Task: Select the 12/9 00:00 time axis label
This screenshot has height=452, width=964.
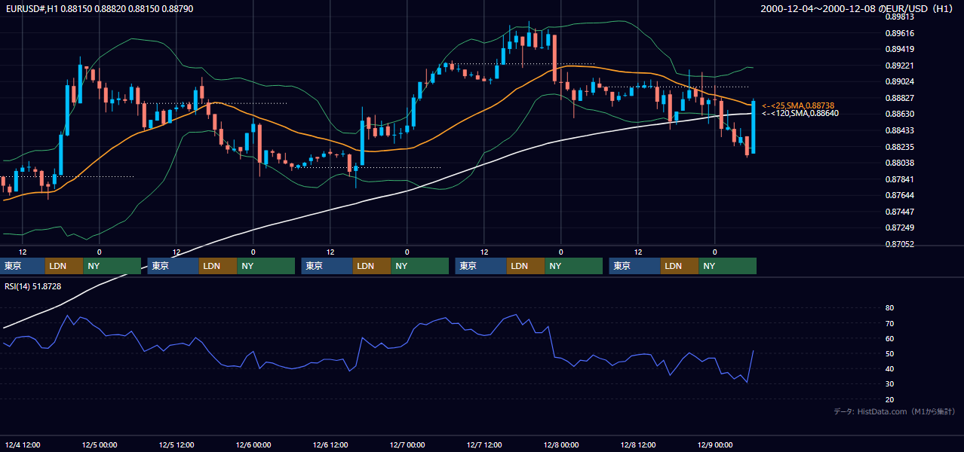Action: click(x=714, y=444)
